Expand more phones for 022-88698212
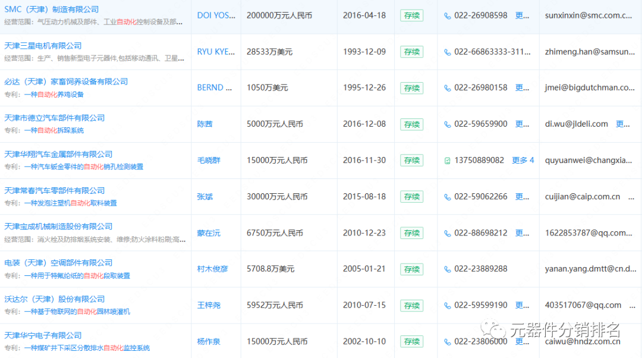 click(x=522, y=233)
